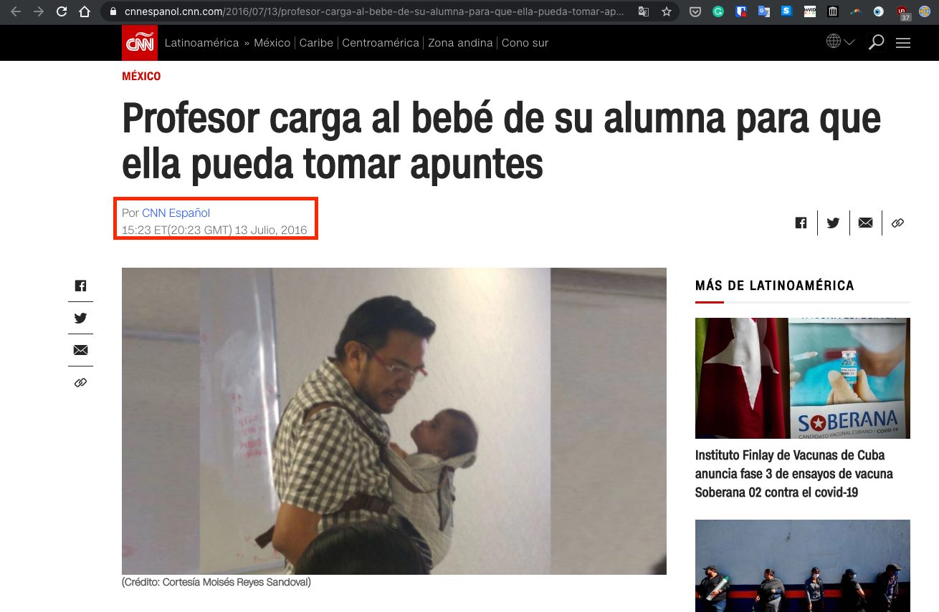Select México in the navigation menu
The width and height of the screenshot is (939, 612).
click(272, 43)
